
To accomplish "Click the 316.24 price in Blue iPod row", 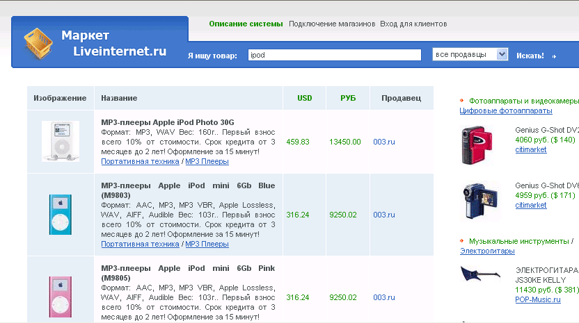I will (x=298, y=215).
